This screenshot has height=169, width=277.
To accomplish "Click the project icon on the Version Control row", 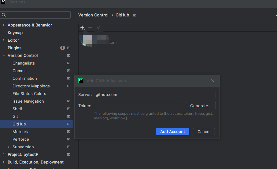I will tap(69, 55).
